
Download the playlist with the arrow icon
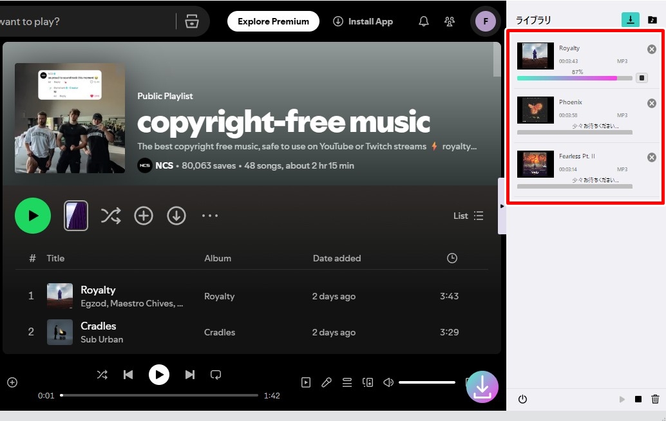pyautogui.click(x=176, y=216)
